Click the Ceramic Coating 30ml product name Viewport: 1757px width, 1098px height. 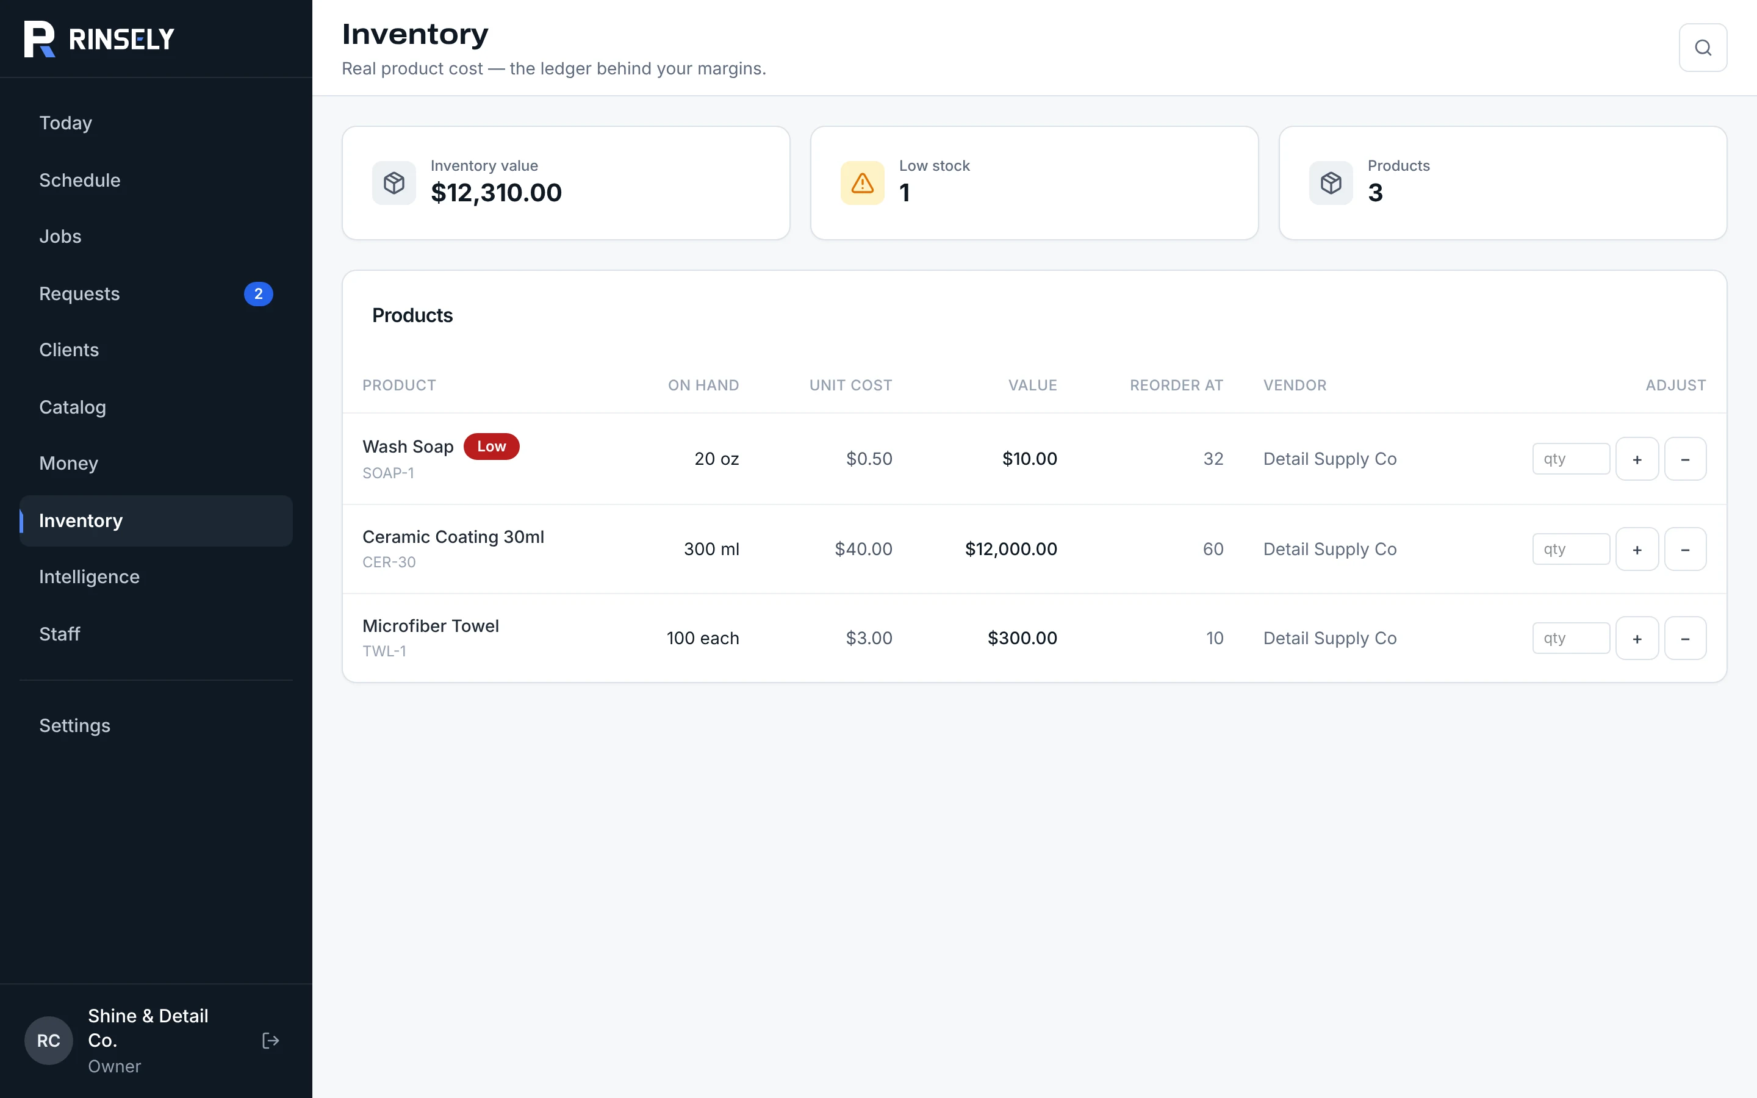point(453,537)
